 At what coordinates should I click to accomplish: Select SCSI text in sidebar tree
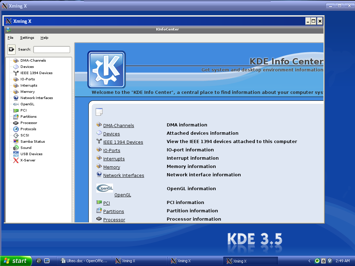tap(25, 135)
